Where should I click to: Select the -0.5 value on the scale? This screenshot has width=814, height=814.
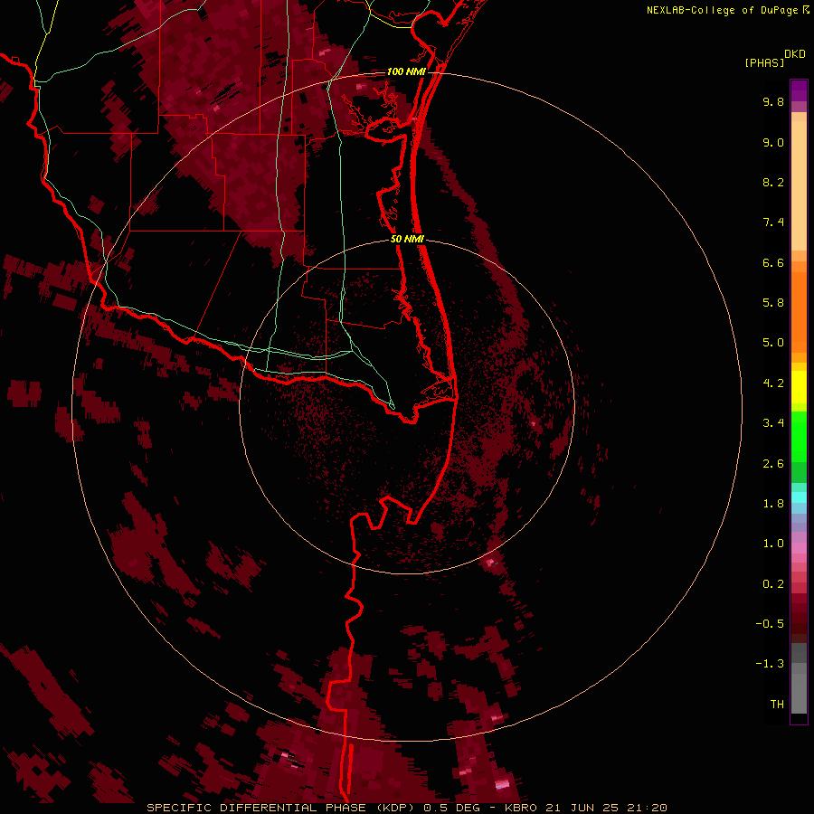click(770, 624)
